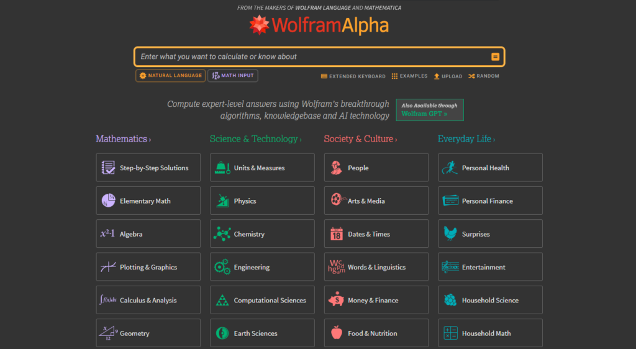Click the Words & Linguistics letters icon
Image resolution: width=636 pixels, height=349 pixels.
coord(336,266)
